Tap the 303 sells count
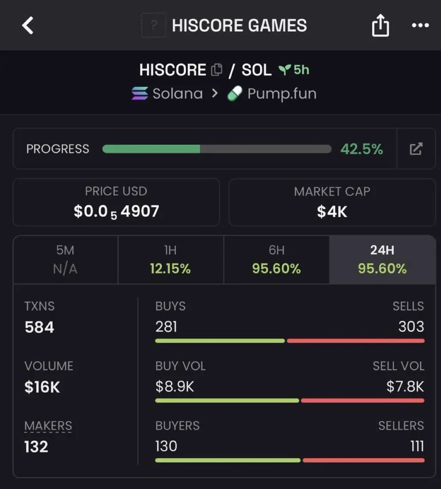 pyautogui.click(x=411, y=327)
